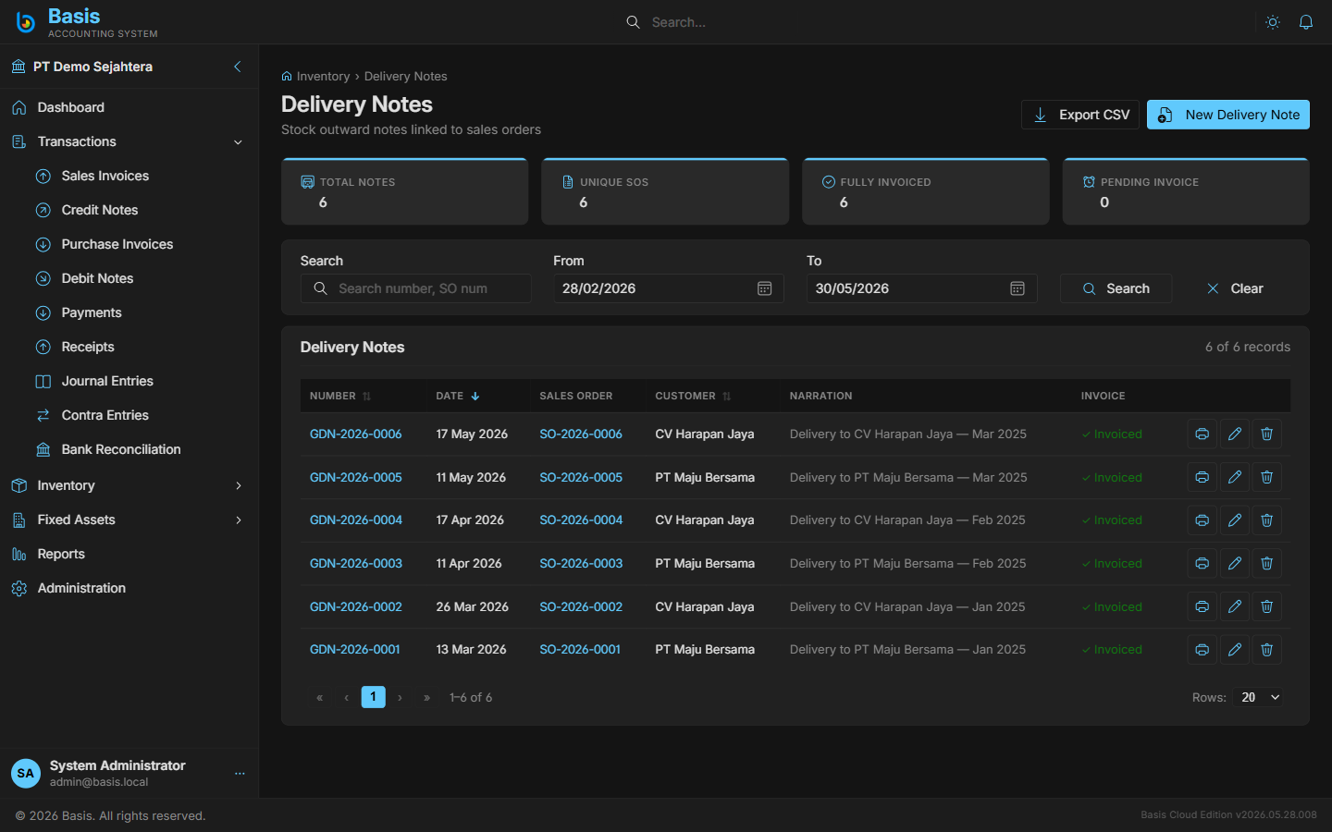1332x832 pixels.
Task: Print delivery note GDN-2026-0001
Action: (x=1202, y=650)
